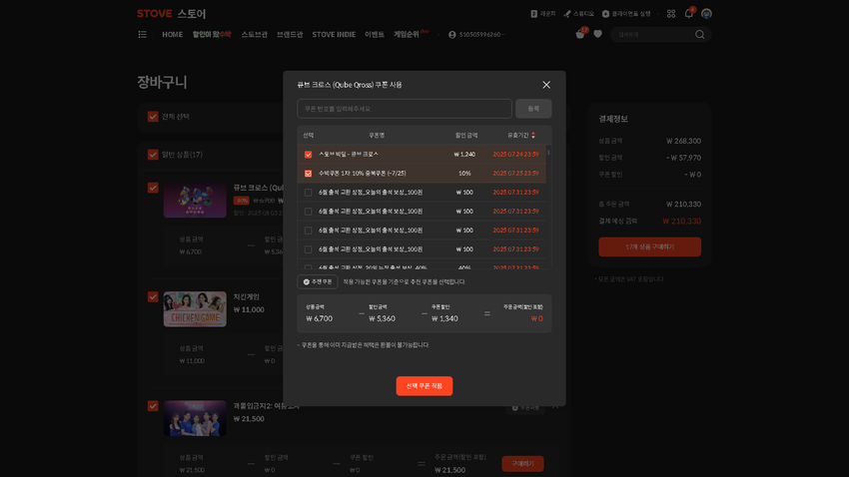The height and width of the screenshot is (477, 849).
Task: Click the red ₩ 0 order total
Action: point(536,319)
